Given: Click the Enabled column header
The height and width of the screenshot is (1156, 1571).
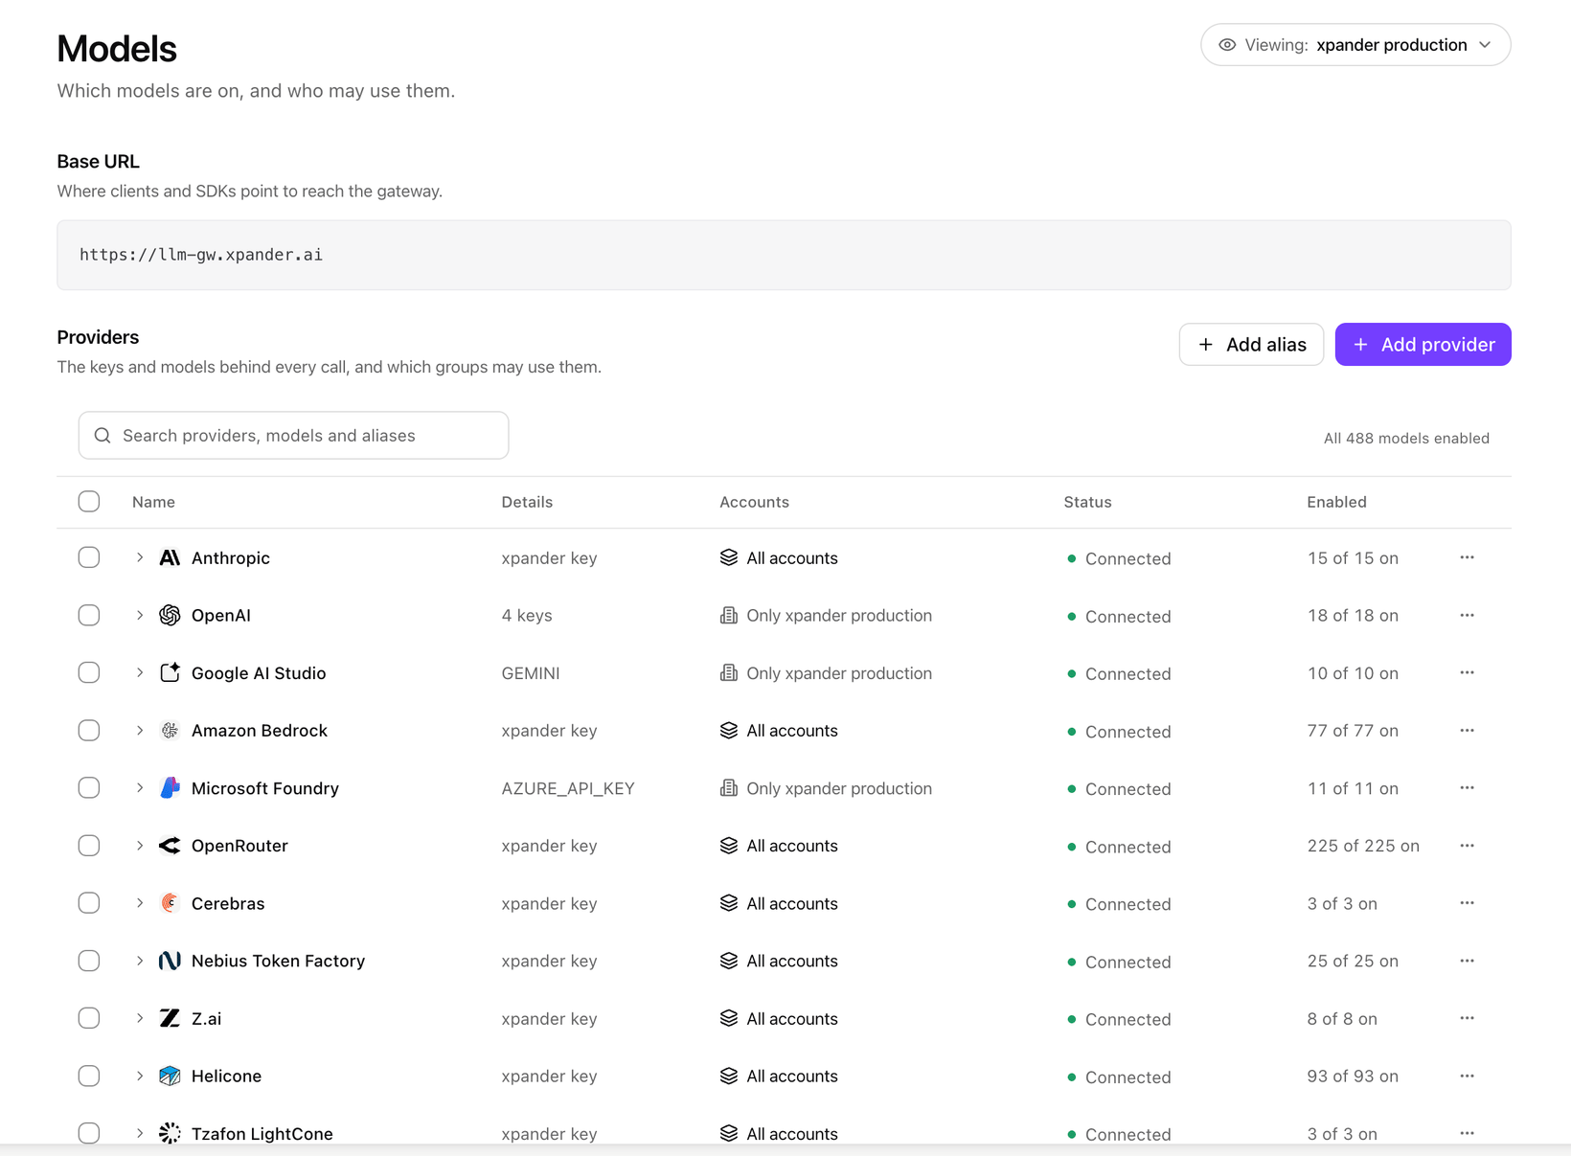Looking at the screenshot, I should coord(1336,502).
